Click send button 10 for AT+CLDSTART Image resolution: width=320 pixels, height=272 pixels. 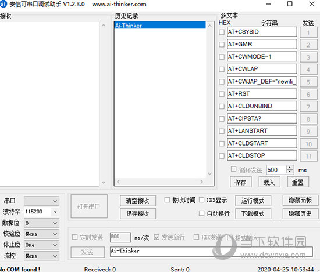308,144
